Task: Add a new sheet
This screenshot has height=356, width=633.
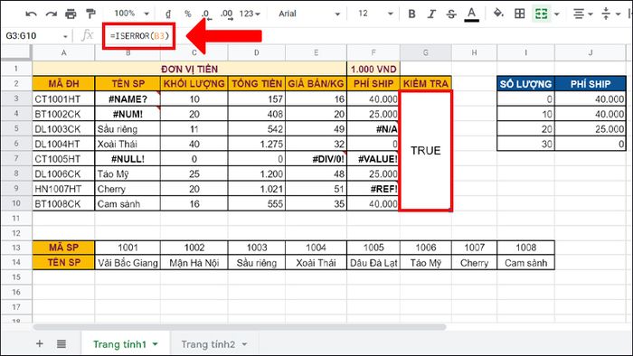Action: click(40, 344)
